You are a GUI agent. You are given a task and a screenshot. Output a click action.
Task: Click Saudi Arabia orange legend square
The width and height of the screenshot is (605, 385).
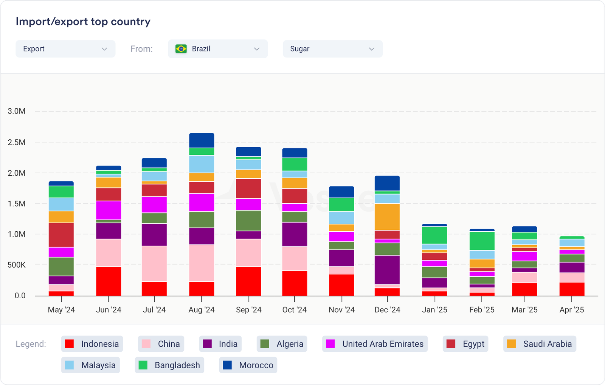click(x=511, y=344)
